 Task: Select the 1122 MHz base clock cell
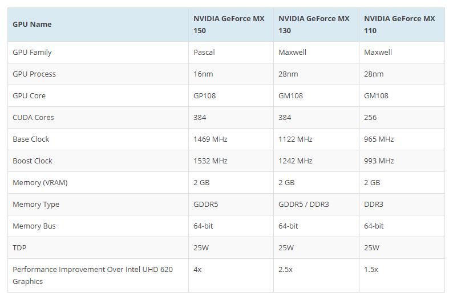click(x=296, y=139)
